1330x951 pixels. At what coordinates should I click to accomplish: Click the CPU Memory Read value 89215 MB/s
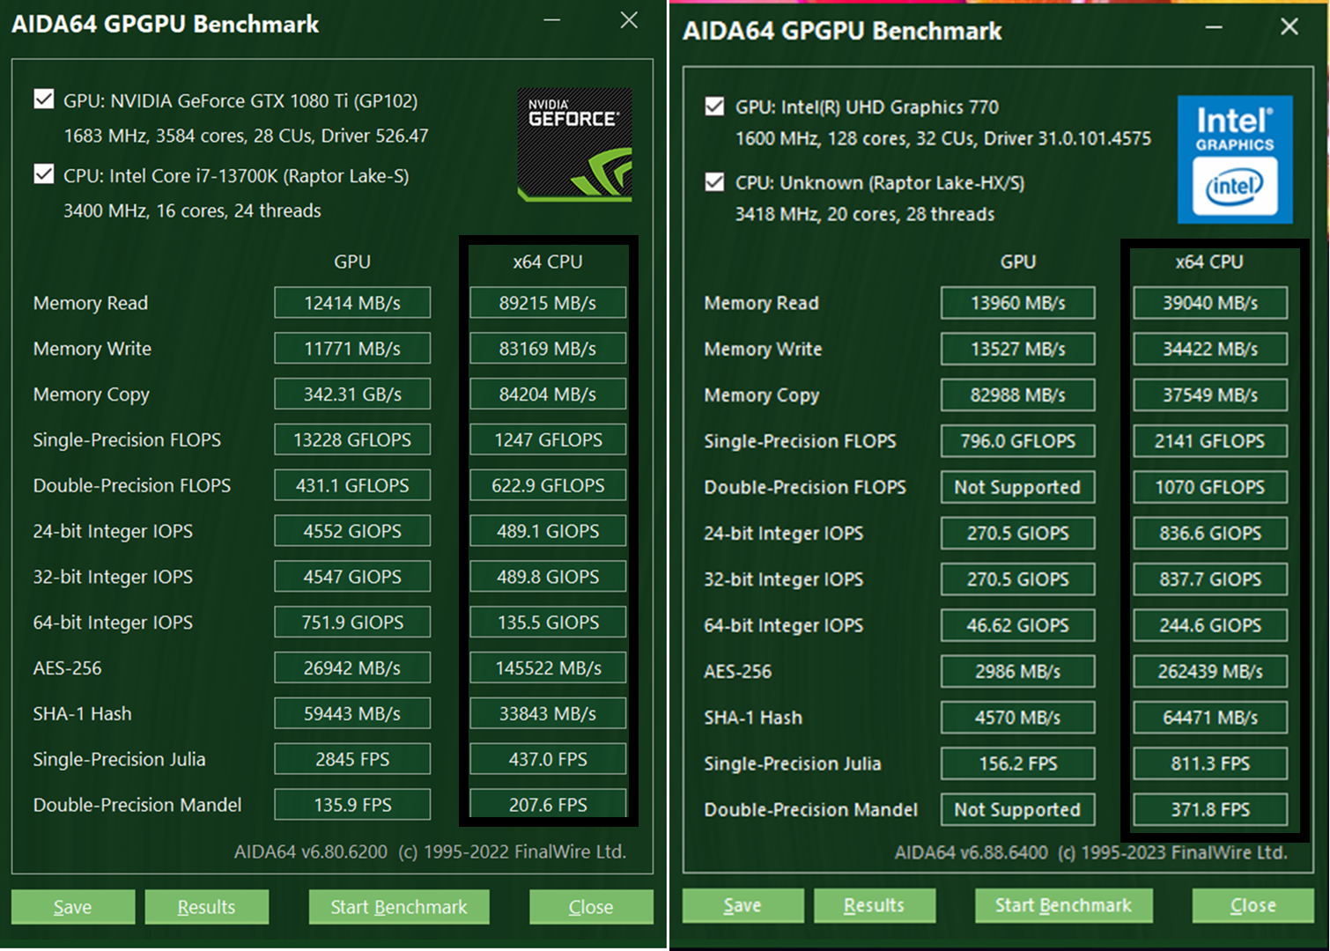[x=548, y=303]
